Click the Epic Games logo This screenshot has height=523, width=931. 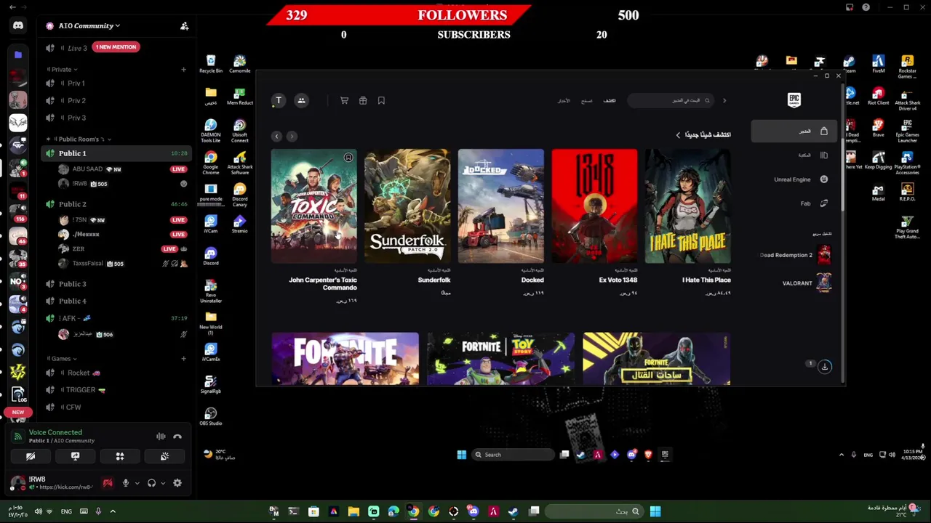[794, 100]
